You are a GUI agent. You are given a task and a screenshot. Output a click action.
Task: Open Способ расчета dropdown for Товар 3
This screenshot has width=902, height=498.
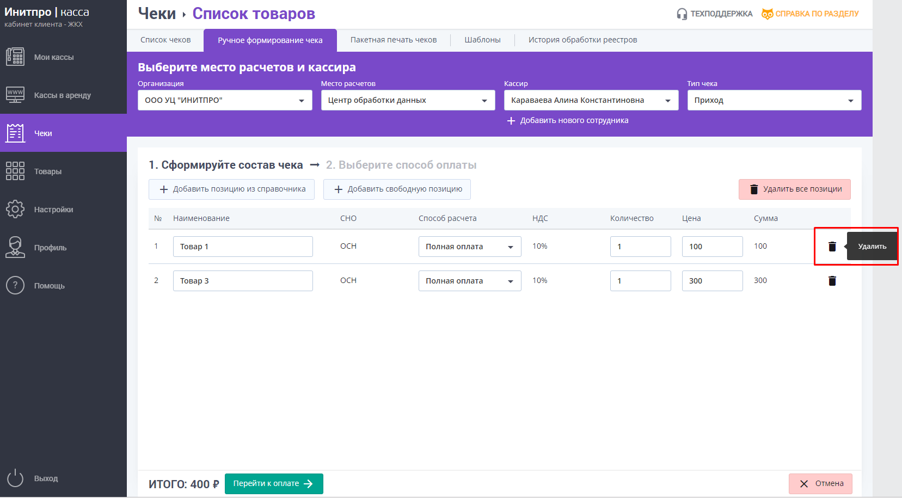(x=470, y=281)
